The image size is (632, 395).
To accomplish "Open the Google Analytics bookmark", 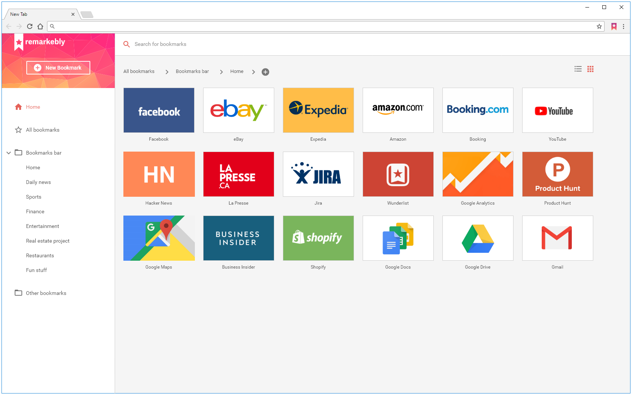I will coord(477,174).
